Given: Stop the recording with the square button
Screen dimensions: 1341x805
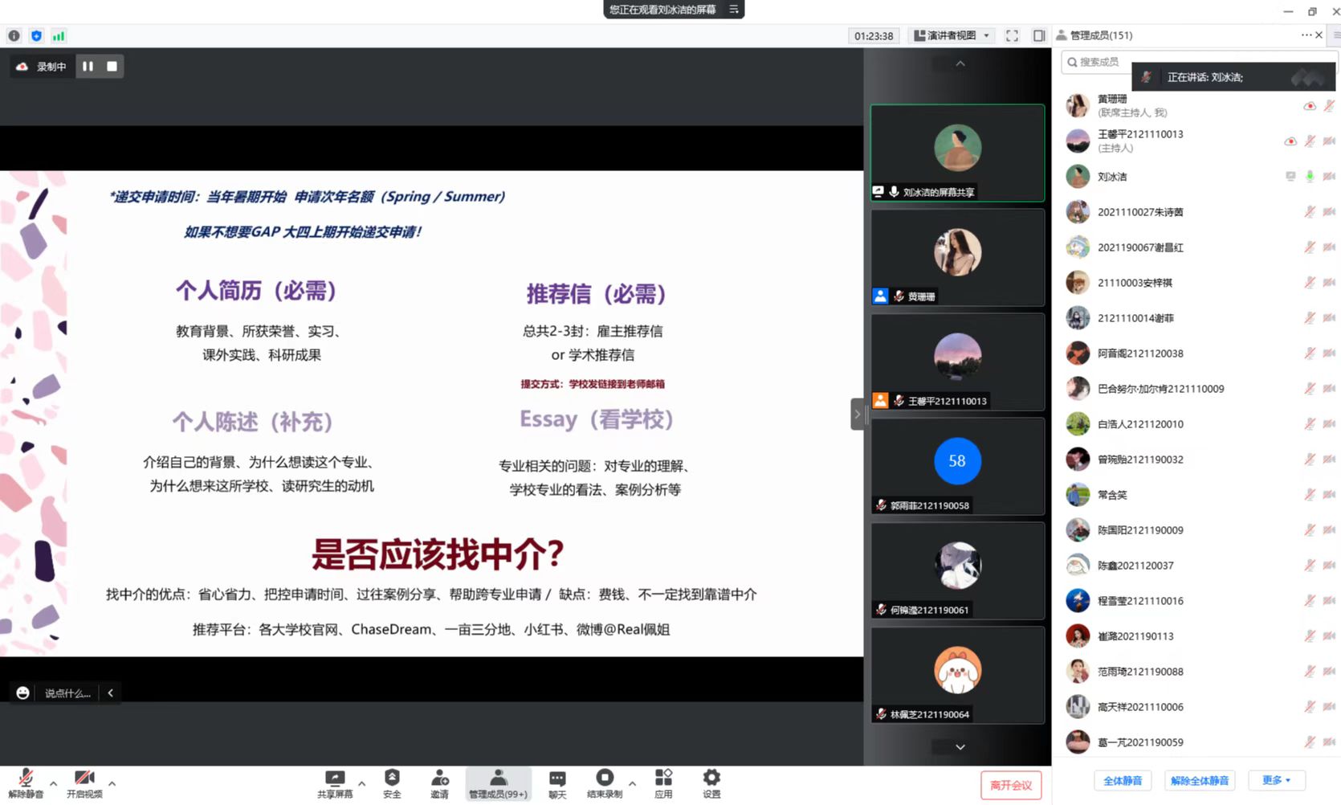Looking at the screenshot, I should coord(112,67).
